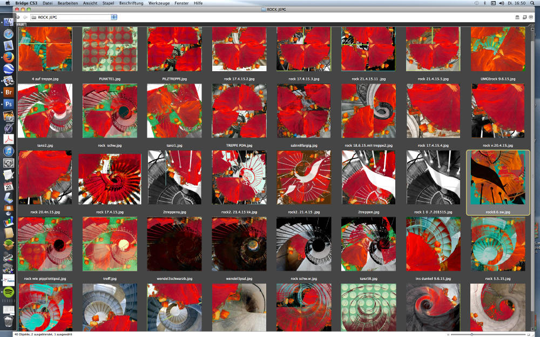Click file name rock2. 21.4.15 kk.jpg
Screen dimensions: 540x337
click(239, 212)
